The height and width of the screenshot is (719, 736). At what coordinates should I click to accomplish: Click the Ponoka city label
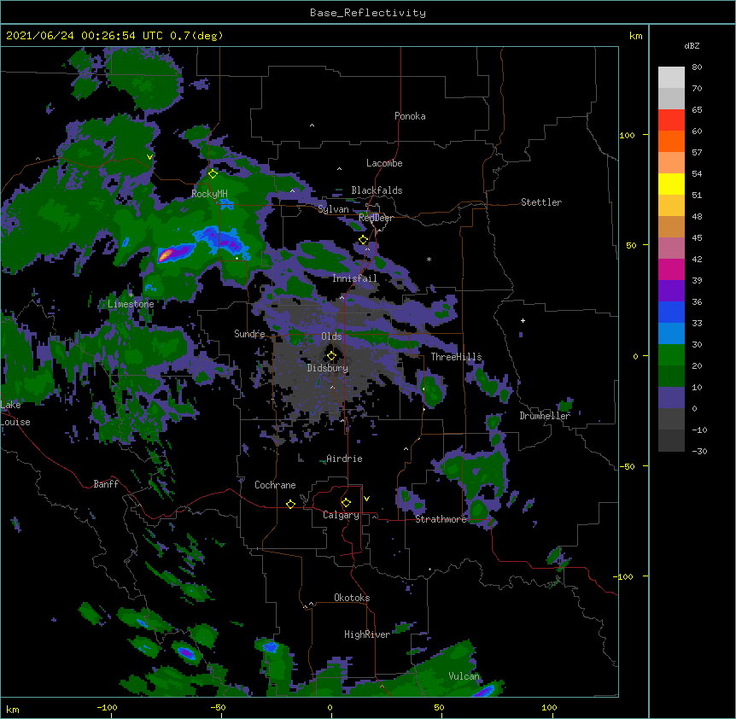tap(410, 116)
